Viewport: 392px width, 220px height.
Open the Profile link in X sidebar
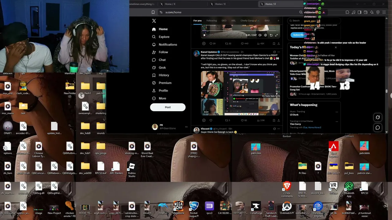160,91
